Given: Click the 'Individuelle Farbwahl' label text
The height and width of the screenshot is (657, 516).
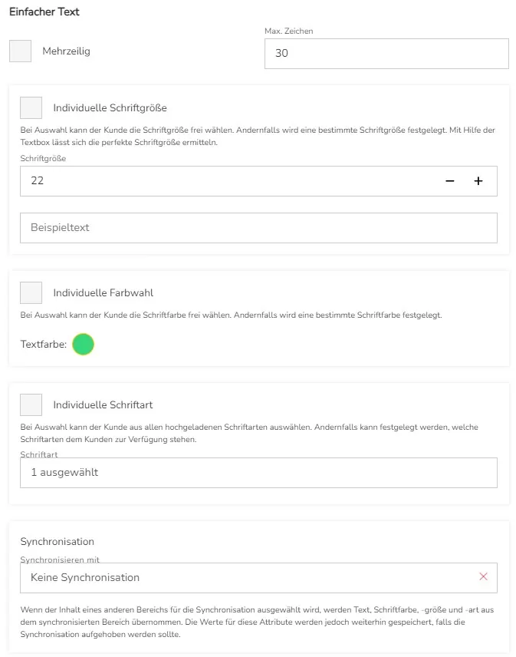Looking at the screenshot, I should [x=103, y=293].
